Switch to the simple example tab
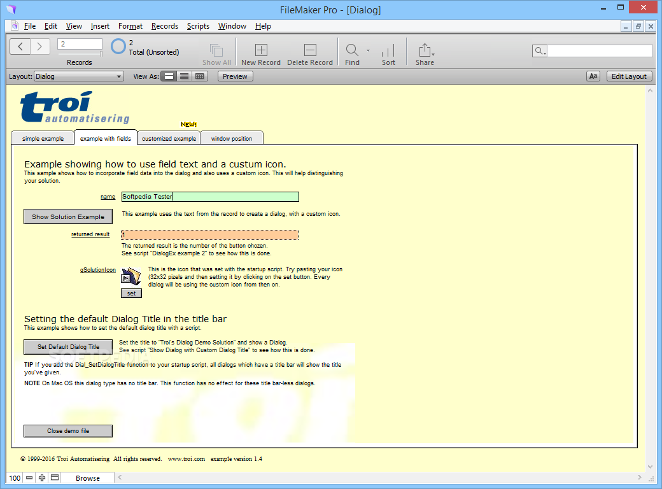 [43, 138]
